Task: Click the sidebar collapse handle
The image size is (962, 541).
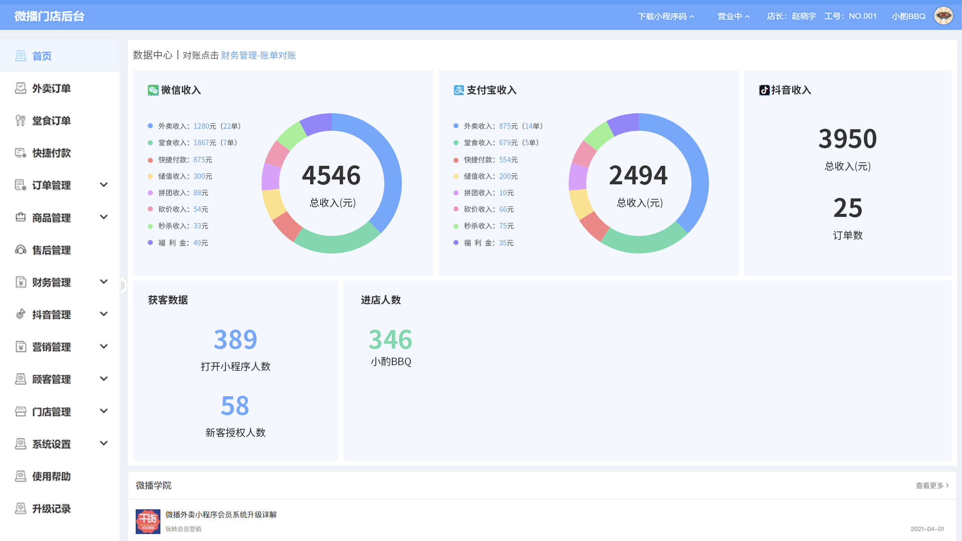Action: point(123,285)
